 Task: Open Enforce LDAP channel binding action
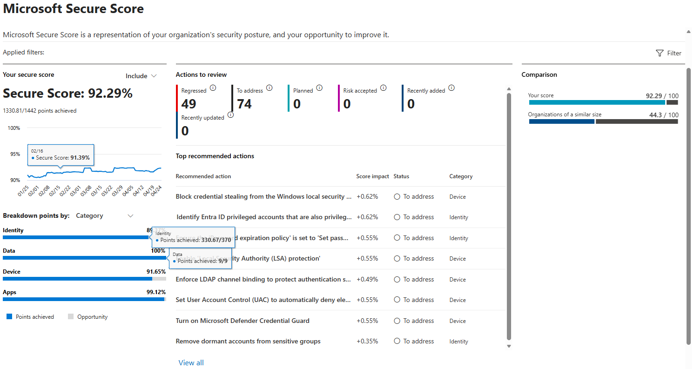[263, 280]
